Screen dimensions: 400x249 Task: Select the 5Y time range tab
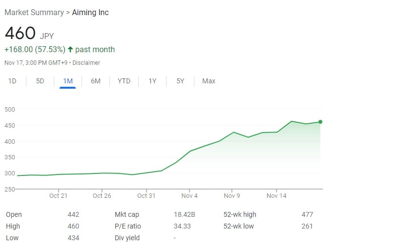pos(180,81)
